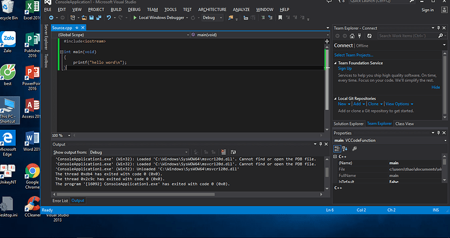
Task: Click the Hide link in Team Explorer
Action: point(436,87)
